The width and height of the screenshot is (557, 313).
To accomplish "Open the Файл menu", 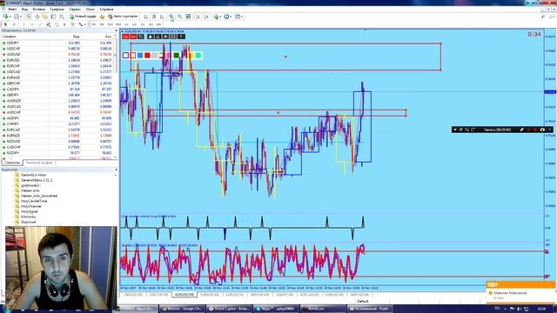I will click(x=11, y=10).
